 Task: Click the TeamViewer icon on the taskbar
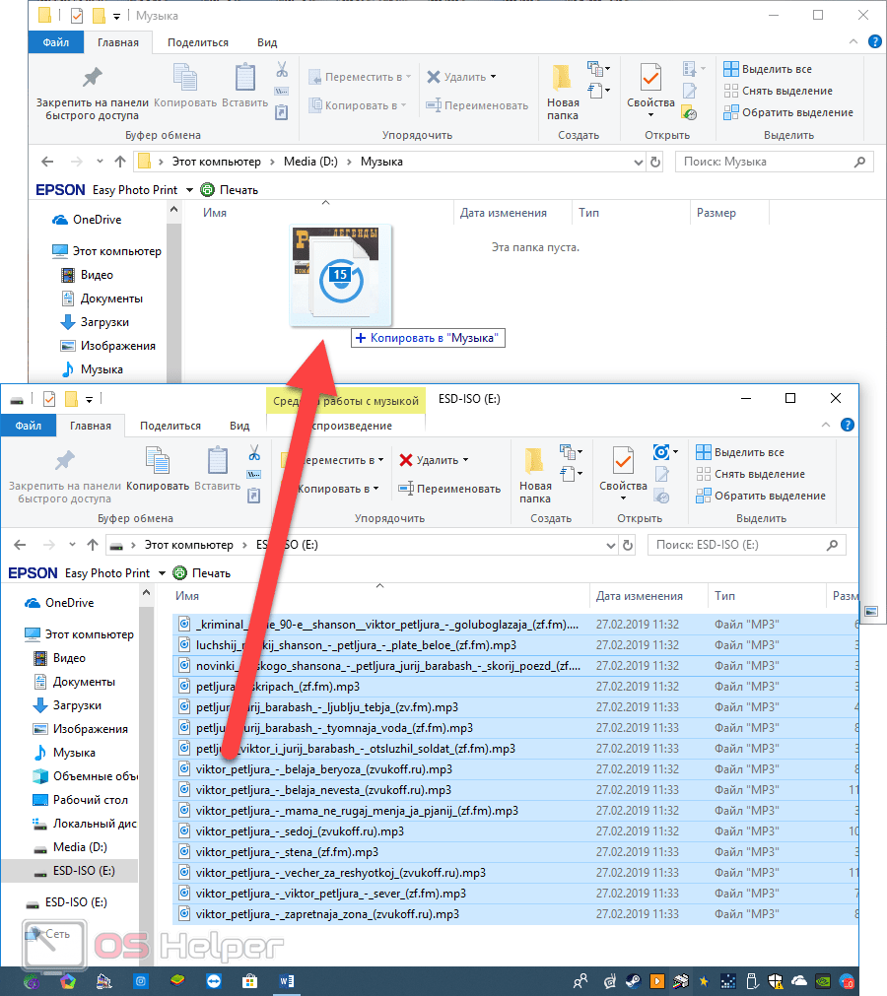pyautogui.click(x=214, y=981)
